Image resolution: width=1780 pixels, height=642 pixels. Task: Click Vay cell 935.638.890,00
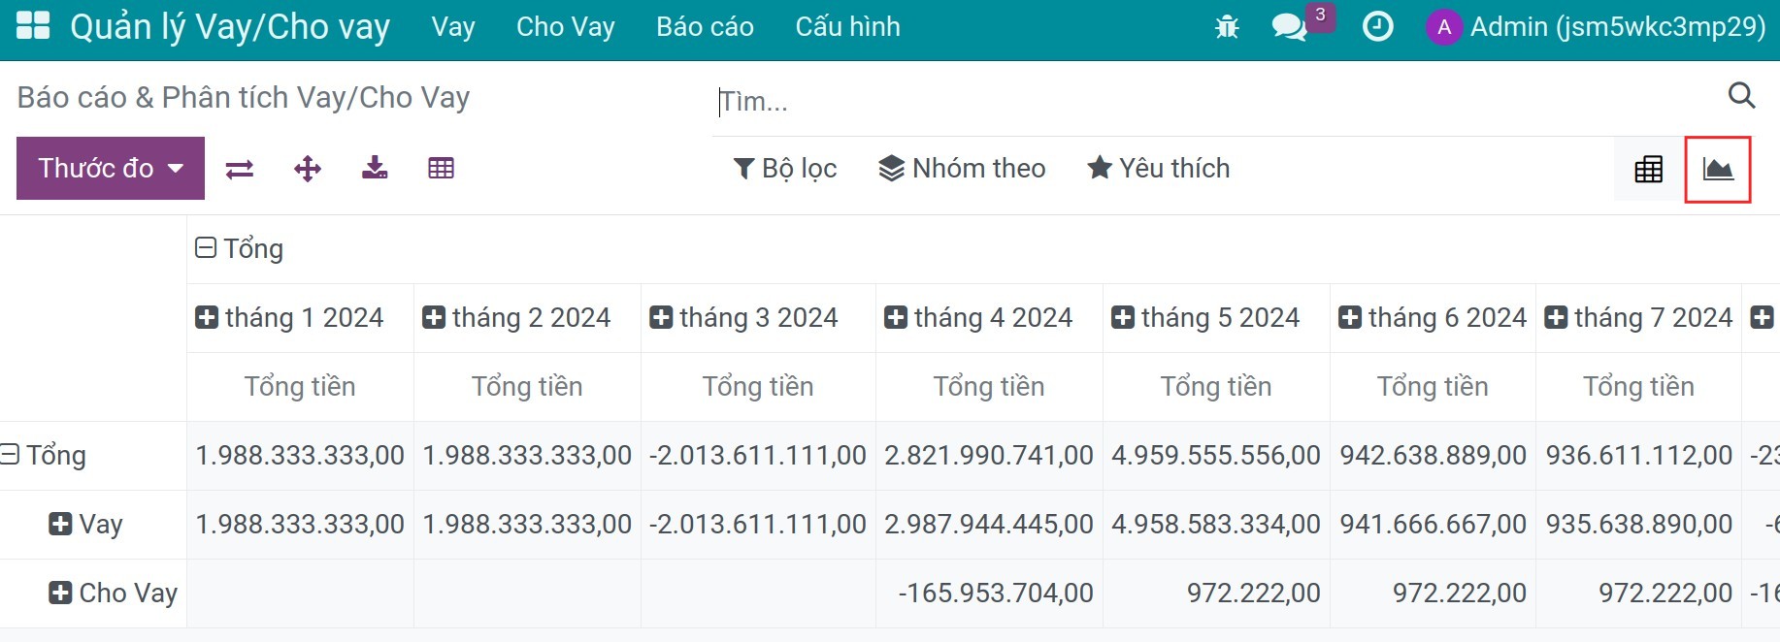(x=1638, y=524)
